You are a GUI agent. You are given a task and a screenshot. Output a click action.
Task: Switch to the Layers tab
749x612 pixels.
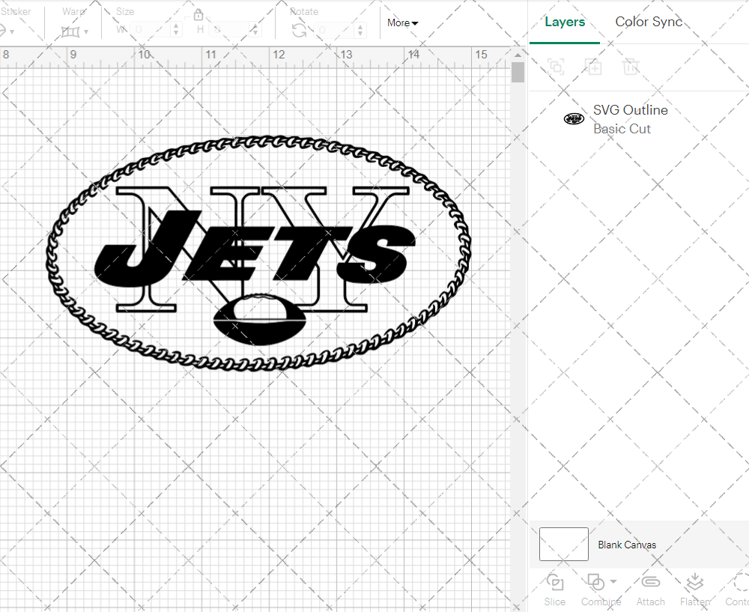[565, 22]
